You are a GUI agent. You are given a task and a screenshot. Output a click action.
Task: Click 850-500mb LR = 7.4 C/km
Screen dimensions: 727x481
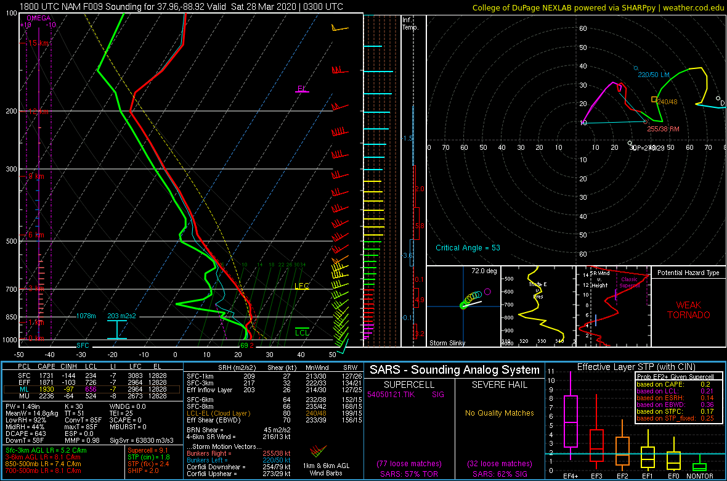point(44,465)
